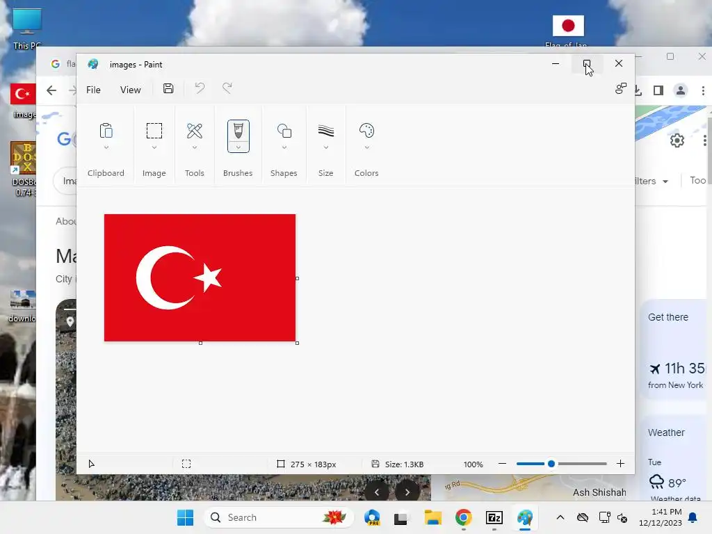
Task: Click Google settings gear in Chrome
Action: [677, 140]
